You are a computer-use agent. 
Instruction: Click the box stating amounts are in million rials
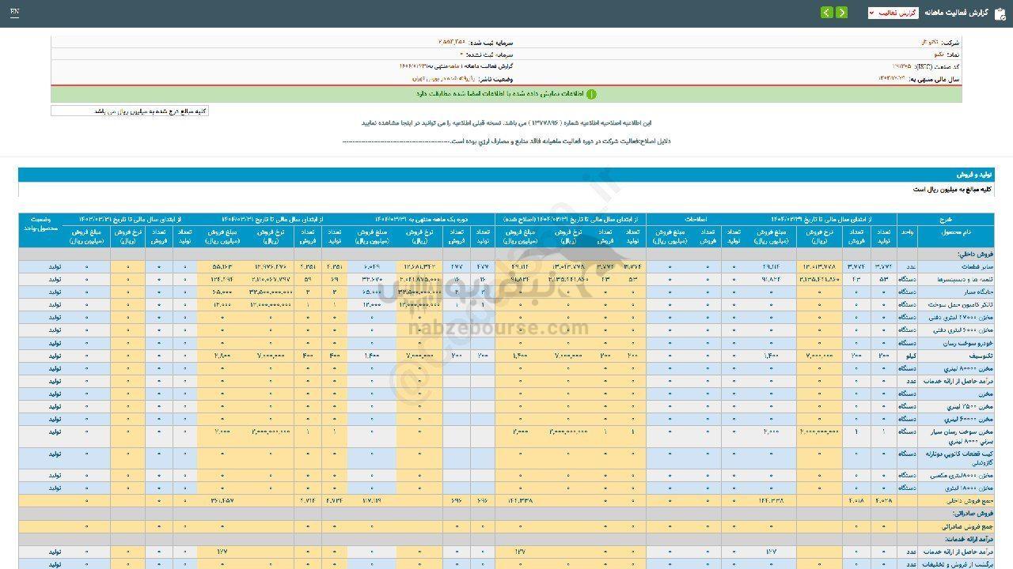pyautogui.click(x=130, y=111)
